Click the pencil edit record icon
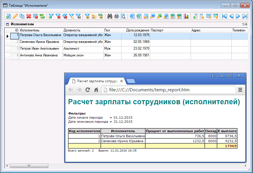This screenshot has height=173, width=253. pyautogui.click(x=15, y=16)
